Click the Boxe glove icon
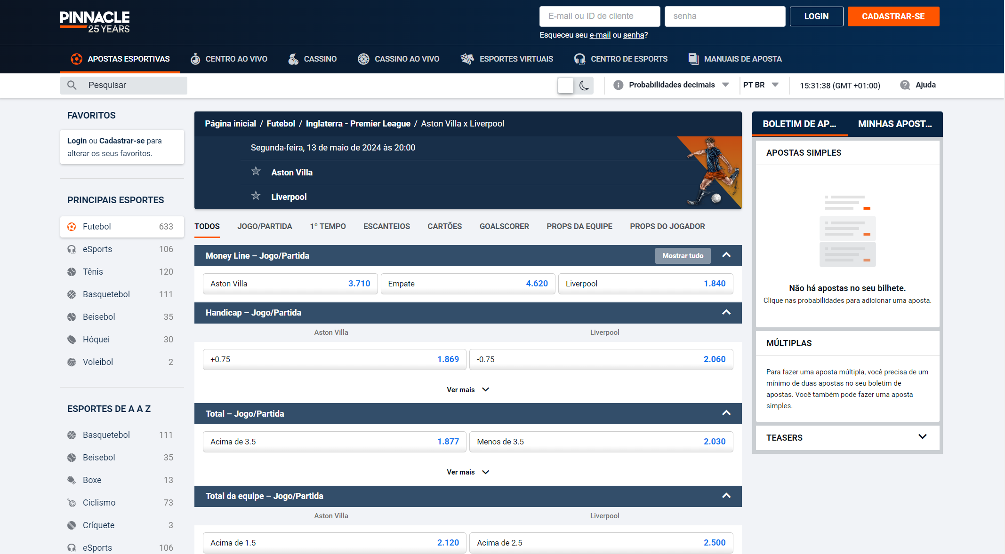 (72, 480)
